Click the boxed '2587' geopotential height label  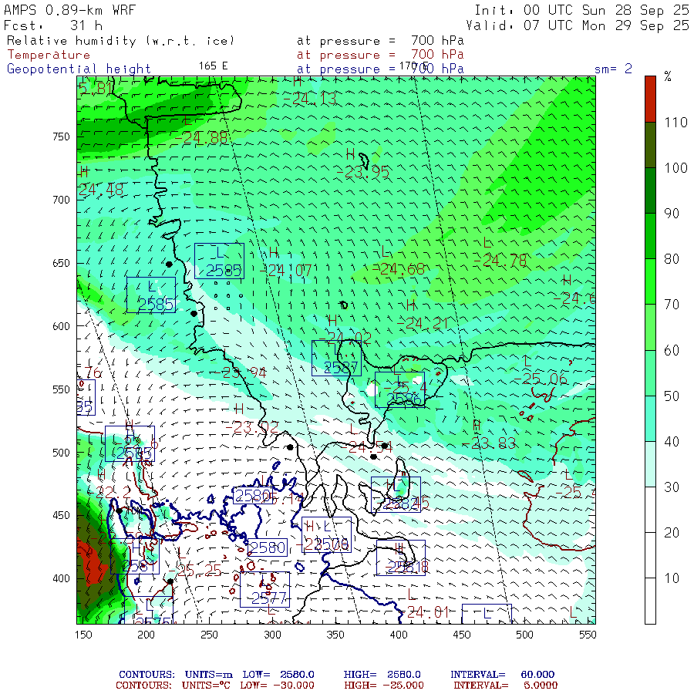click(x=336, y=359)
